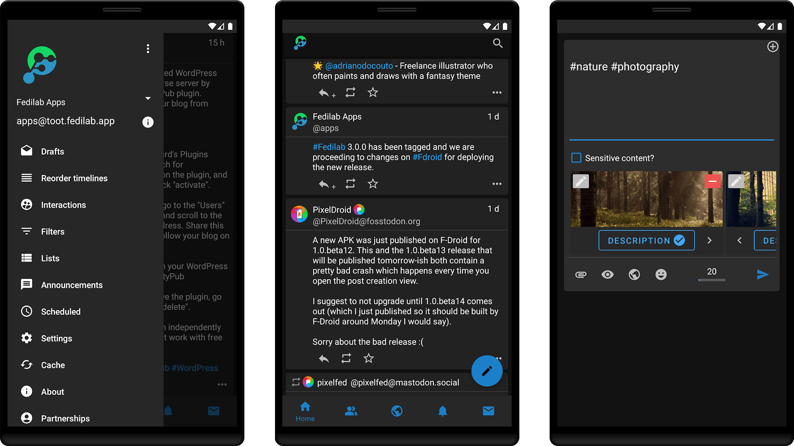Viewport: 794px width, 446px height.
Task: Click the attachment/paperclip icon in composer
Action: (x=581, y=274)
